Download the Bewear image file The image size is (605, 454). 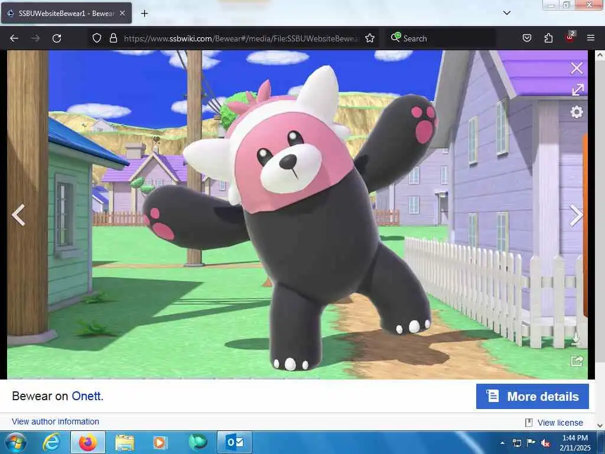(x=575, y=339)
